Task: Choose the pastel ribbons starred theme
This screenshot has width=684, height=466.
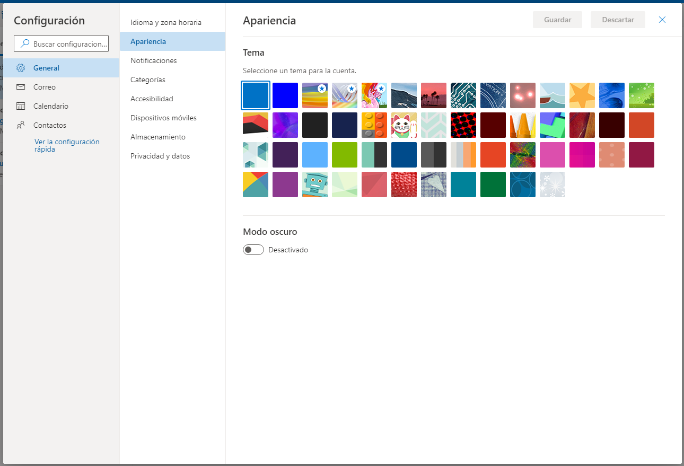Action: (345, 95)
